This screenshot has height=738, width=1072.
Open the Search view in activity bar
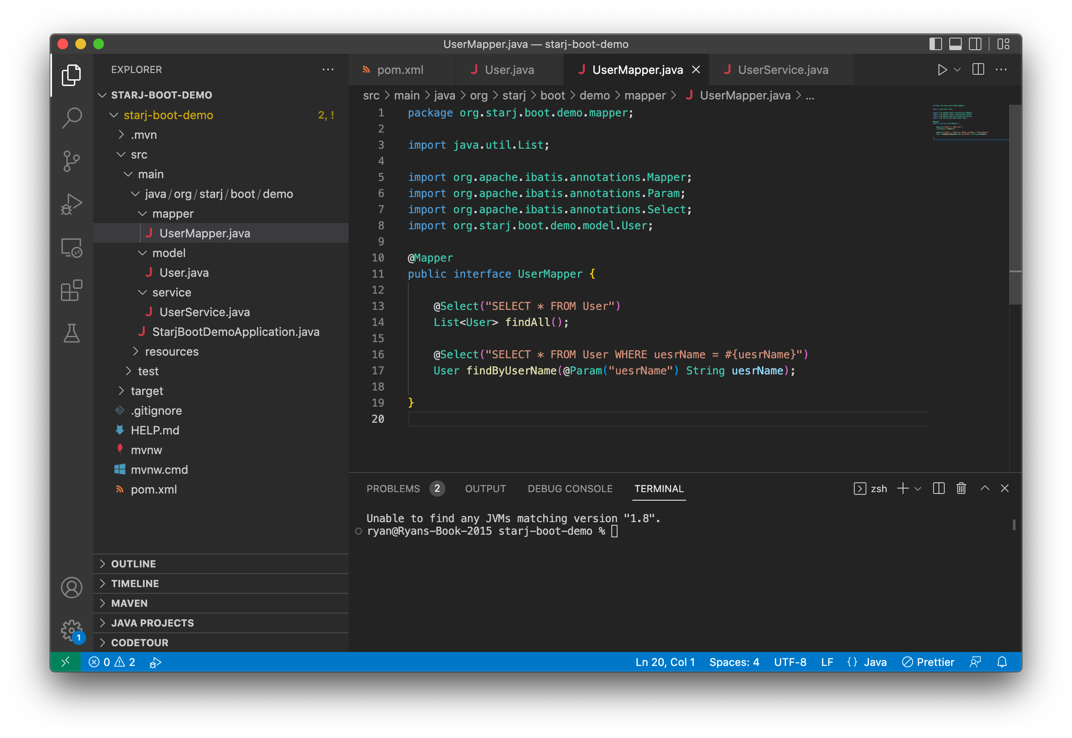point(71,118)
